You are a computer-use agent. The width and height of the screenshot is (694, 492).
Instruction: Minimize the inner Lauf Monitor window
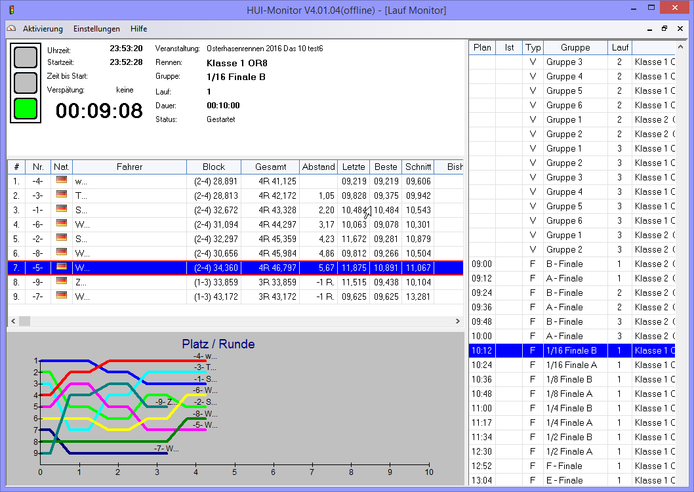[x=649, y=29]
